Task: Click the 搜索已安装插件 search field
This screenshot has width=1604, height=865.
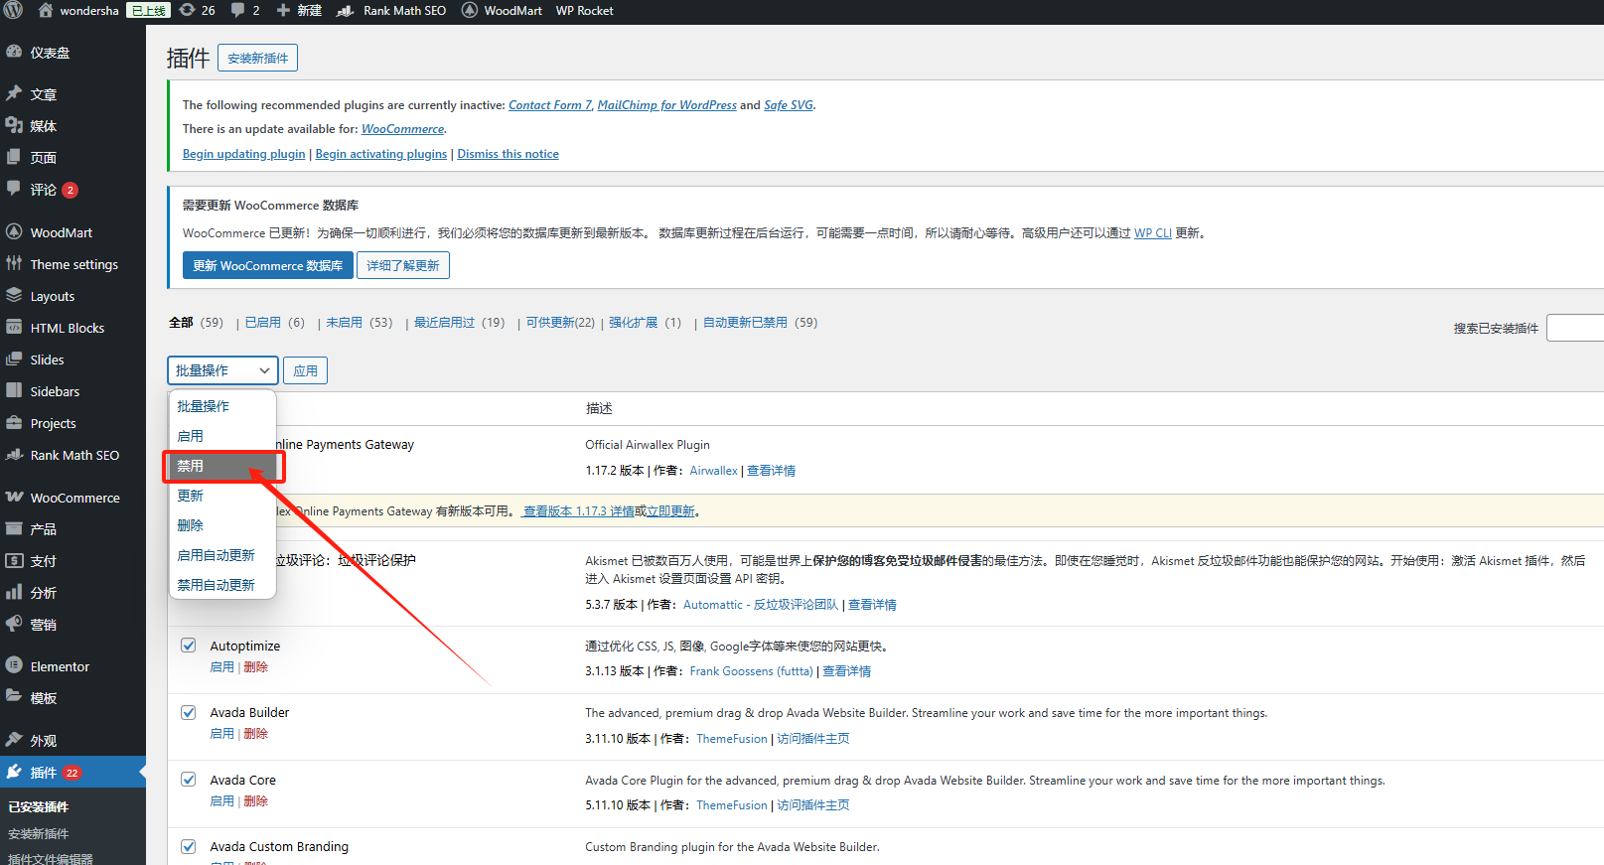Action: pyautogui.click(x=1576, y=328)
